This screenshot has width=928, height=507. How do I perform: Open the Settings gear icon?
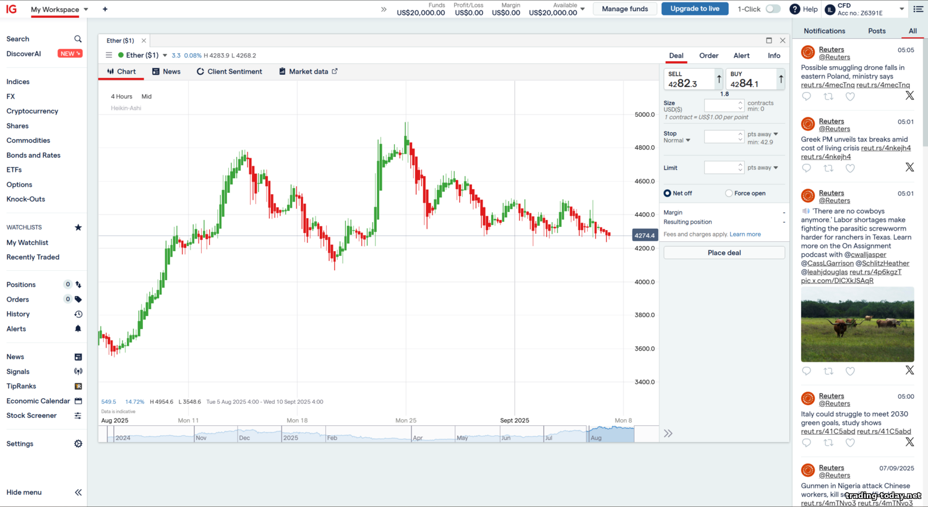78,444
